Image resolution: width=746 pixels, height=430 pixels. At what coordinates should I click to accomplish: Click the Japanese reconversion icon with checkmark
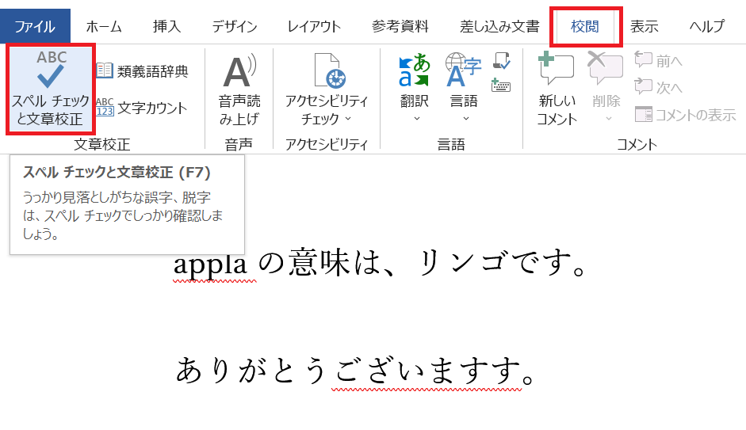click(x=502, y=61)
